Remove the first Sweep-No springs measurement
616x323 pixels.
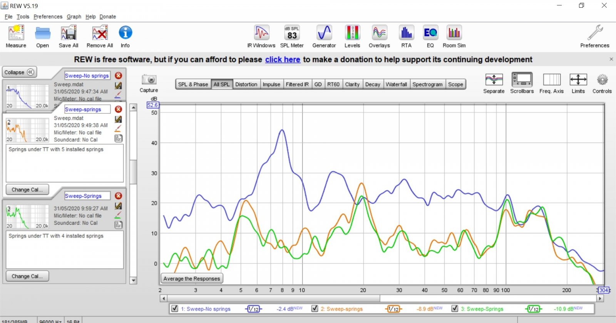119,75
